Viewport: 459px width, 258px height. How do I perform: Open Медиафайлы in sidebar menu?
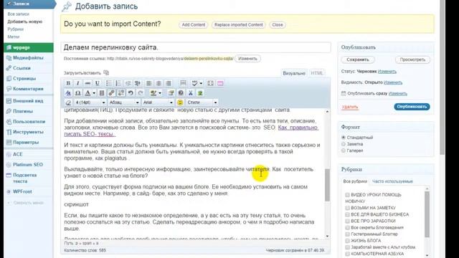[28, 57]
